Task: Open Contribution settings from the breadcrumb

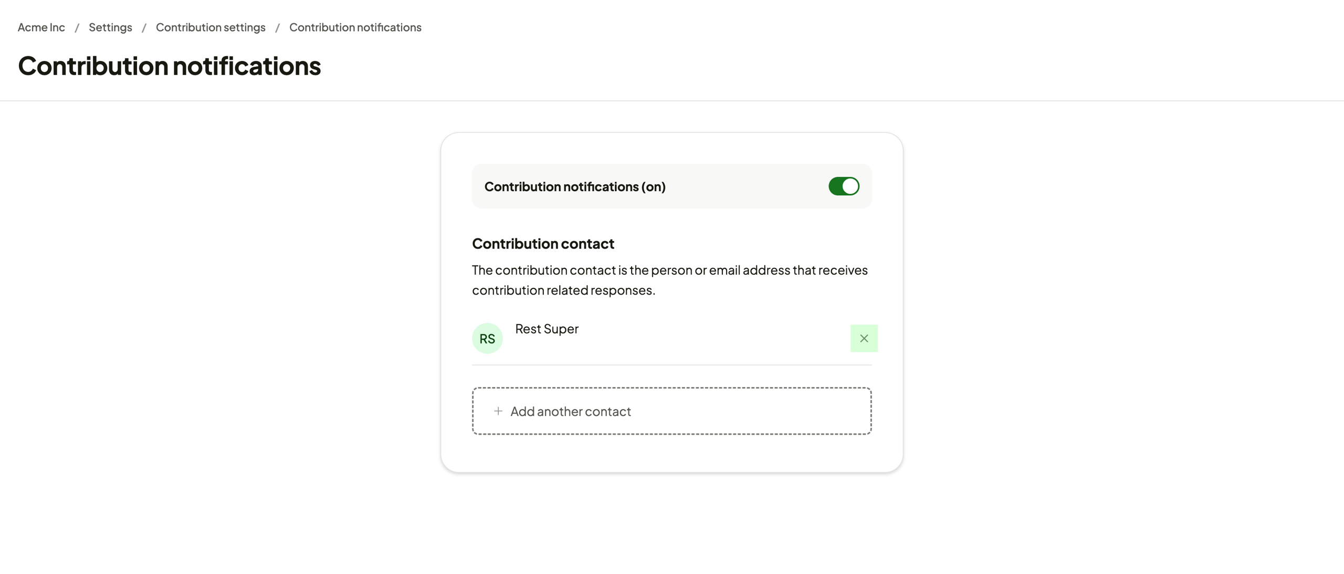Action: coord(211,27)
